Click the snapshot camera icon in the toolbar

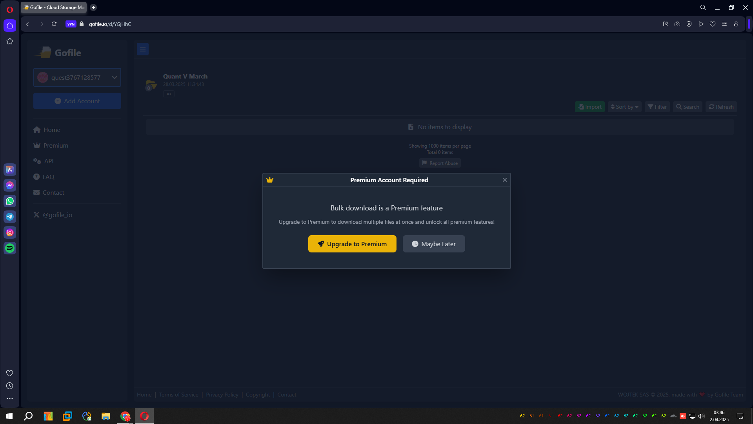tap(677, 24)
